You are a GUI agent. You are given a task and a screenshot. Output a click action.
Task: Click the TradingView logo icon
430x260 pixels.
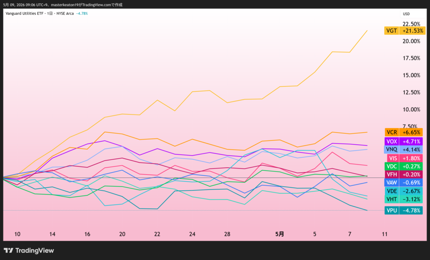(8, 250)
